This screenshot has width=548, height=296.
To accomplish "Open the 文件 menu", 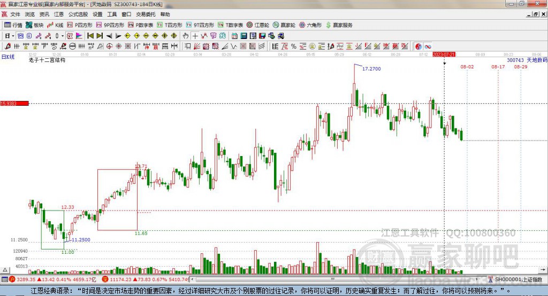I will [15, 14].
